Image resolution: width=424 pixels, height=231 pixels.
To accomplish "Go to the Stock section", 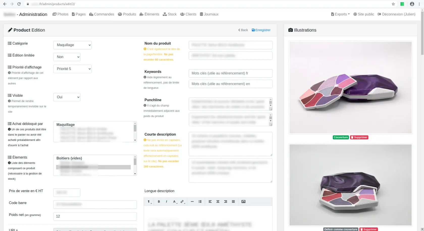I will [x=170, y=14].
